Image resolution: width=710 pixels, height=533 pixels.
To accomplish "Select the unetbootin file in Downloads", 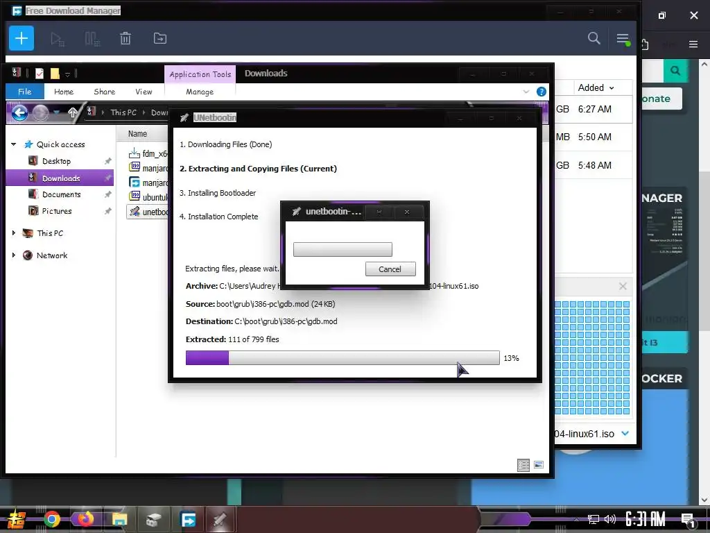I will pos(148,212).
